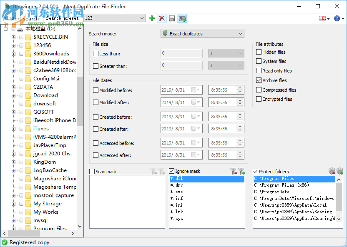This screenshot has width=347, height=247.
Task: Click the D: drive icon
Action: (x=20, y=29)
